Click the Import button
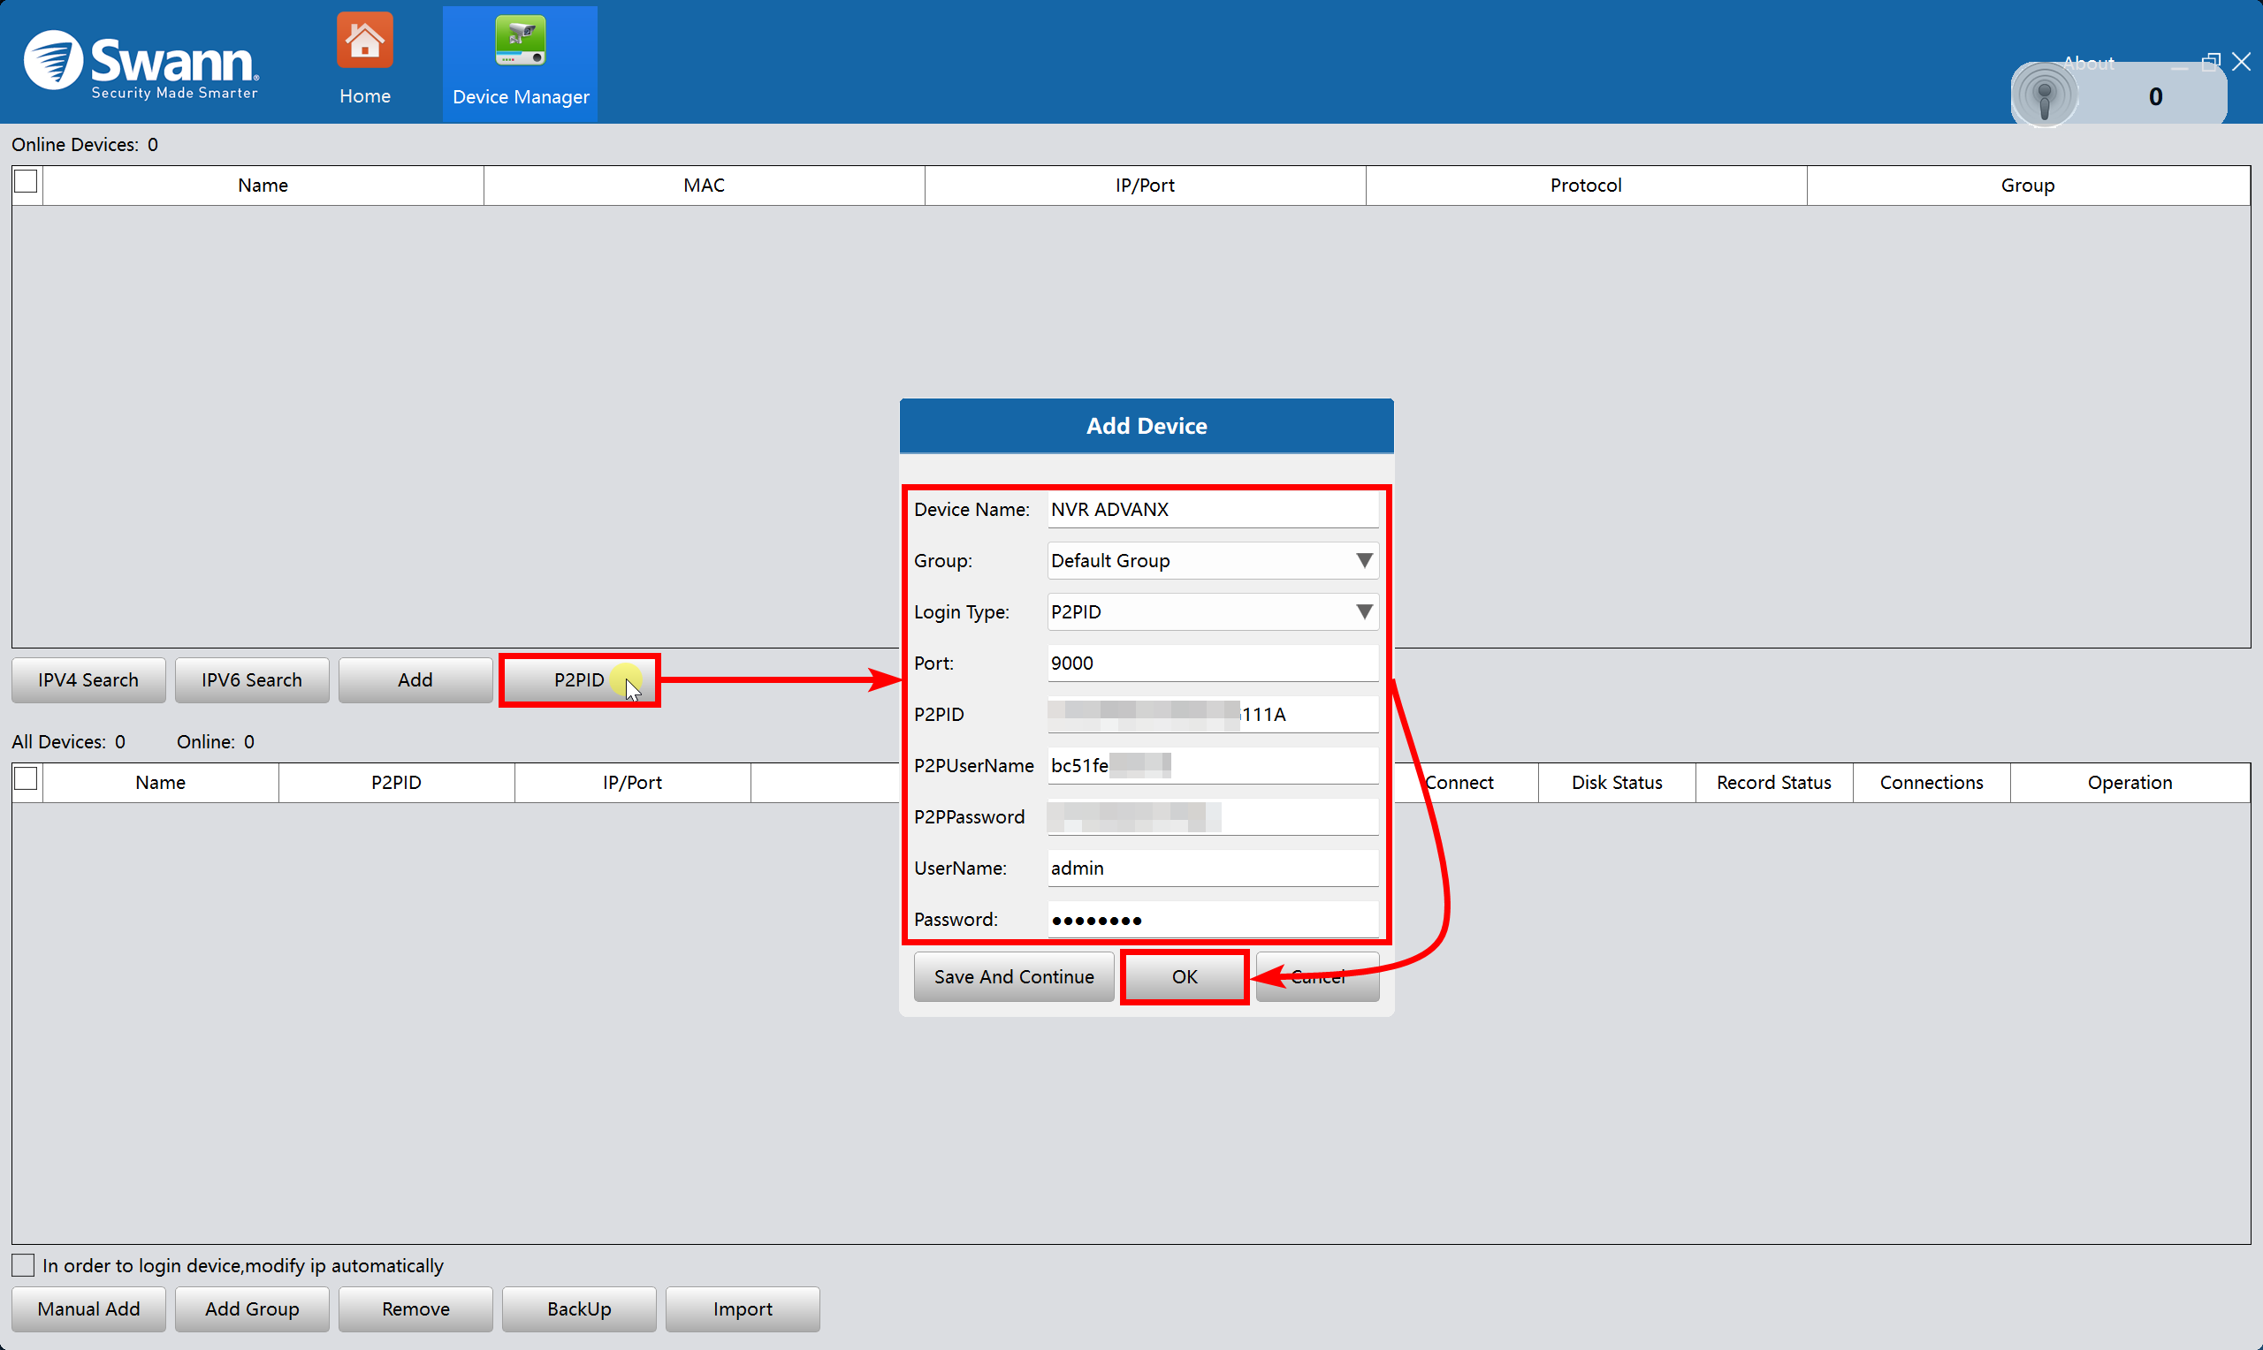The image size is (2263, 1350). [x=742, y=1308]
